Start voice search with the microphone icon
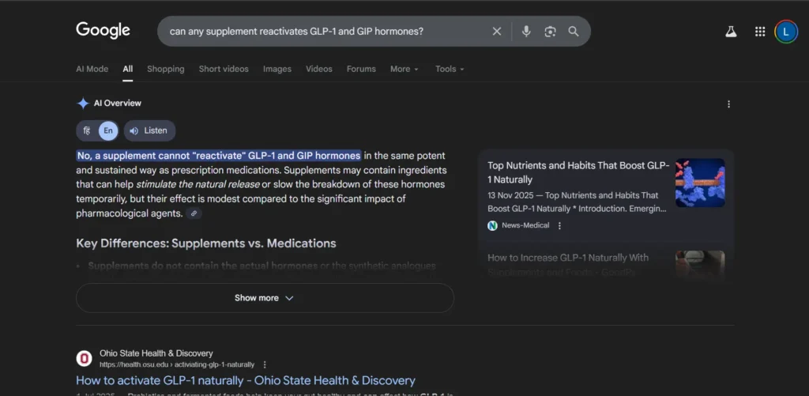 (x=526, y=32)
